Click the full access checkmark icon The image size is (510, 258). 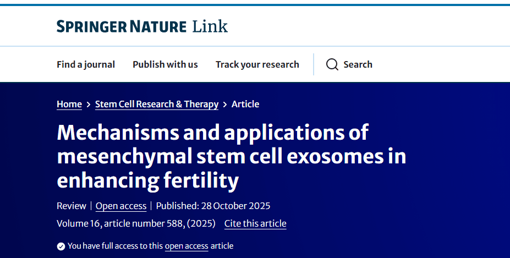[61, 246]
